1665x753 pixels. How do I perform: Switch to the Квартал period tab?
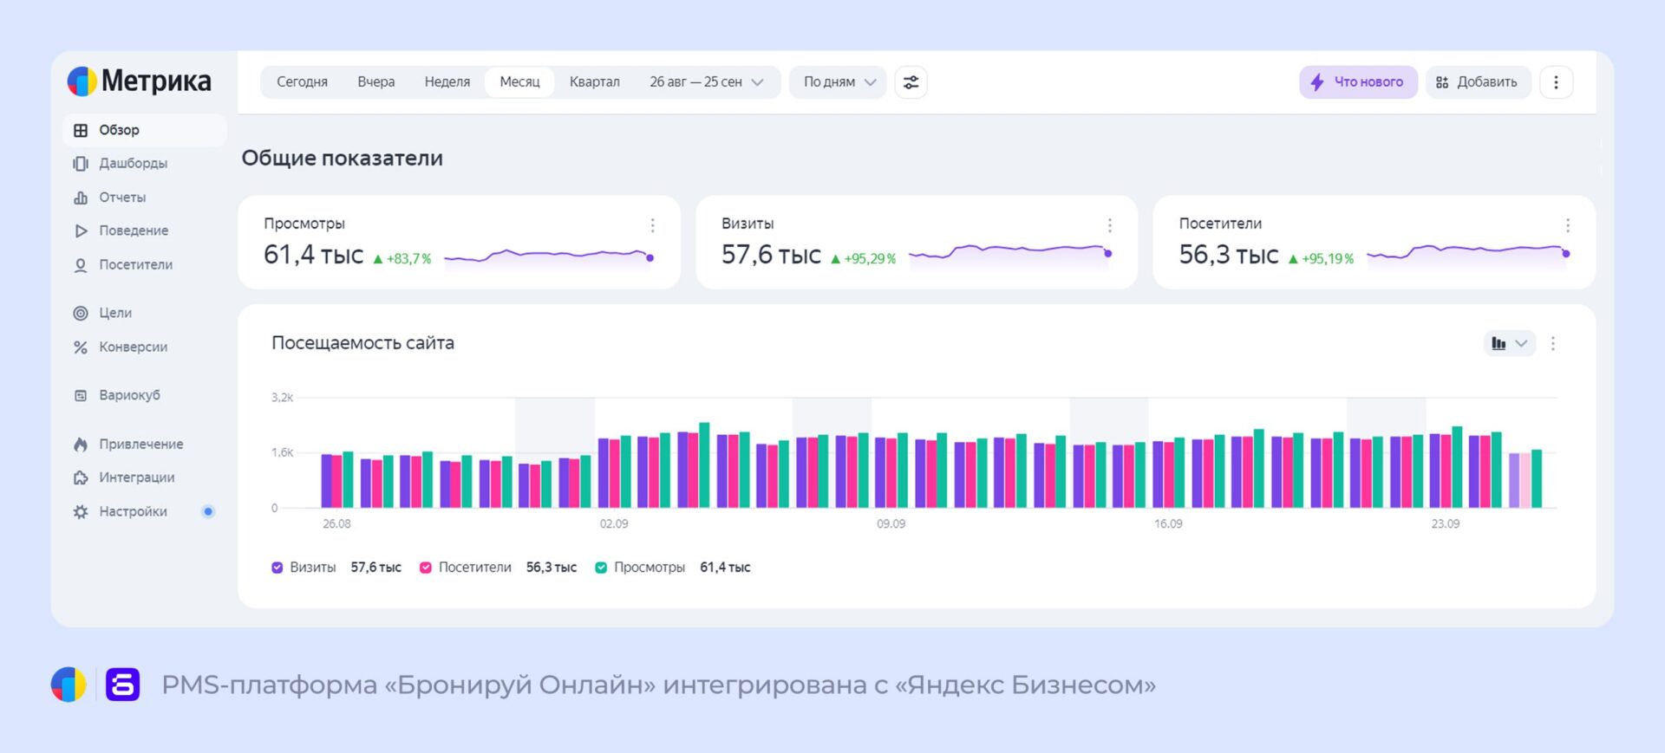click(x=594, y=82)
